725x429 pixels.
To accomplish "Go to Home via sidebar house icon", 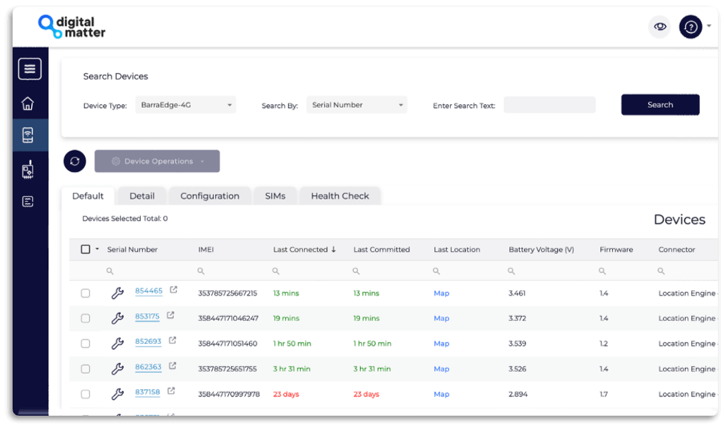I will 28,104.
